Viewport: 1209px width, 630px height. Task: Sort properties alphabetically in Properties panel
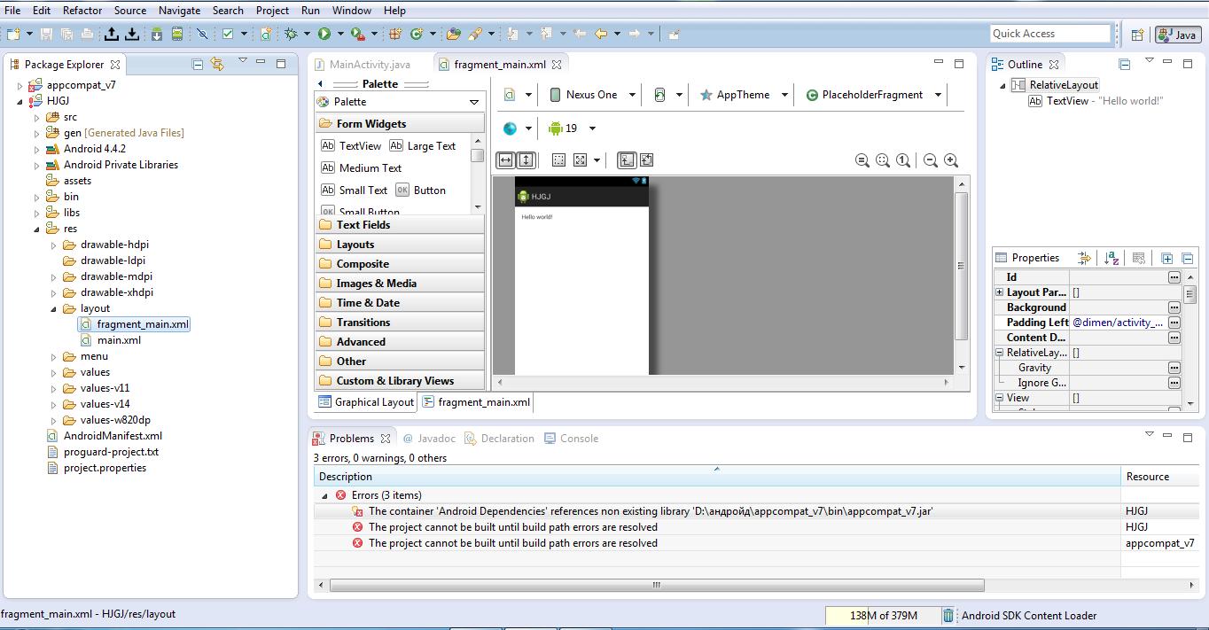pyautogui.click(x=1111, y=258)
